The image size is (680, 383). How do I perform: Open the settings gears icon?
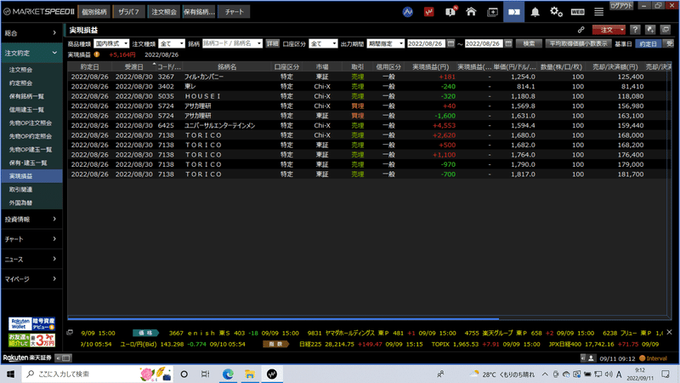[556, 12]
